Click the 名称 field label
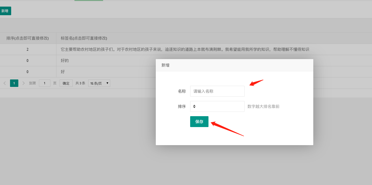 tap(182, 91)
